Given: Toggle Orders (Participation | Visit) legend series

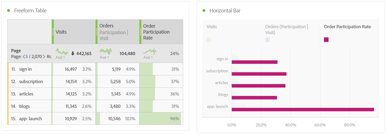Looking at the screenshot, I should (x=287, y=30).
